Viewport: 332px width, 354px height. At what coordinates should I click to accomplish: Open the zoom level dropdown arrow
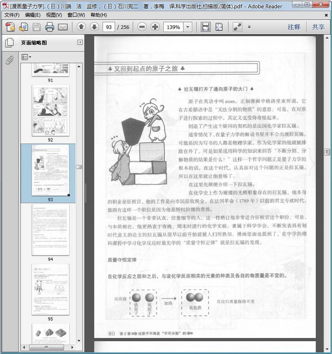[x=188, y=27]
